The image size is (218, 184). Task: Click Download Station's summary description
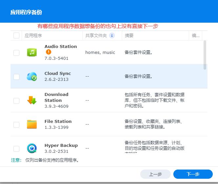[x=154, y=100]
